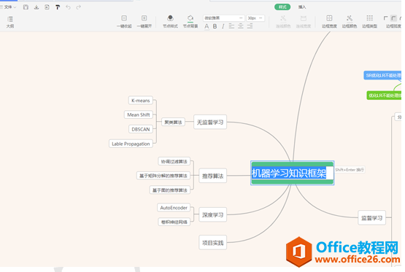Image resolution: width=405 pixels, height=272 pixels.
Task: Open the font family dropdown
Action: [x=224, y=18]
